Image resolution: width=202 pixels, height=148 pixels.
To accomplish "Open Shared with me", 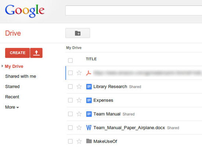I will coord(21,76).
